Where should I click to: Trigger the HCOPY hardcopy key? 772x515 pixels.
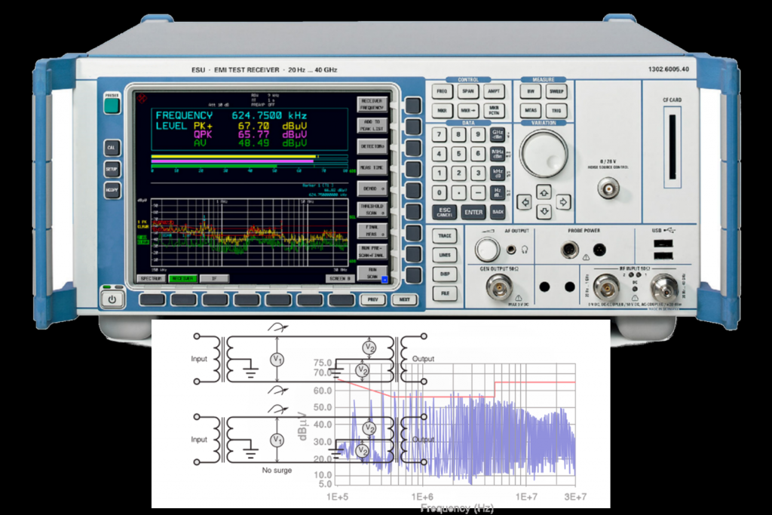point(112,190)
